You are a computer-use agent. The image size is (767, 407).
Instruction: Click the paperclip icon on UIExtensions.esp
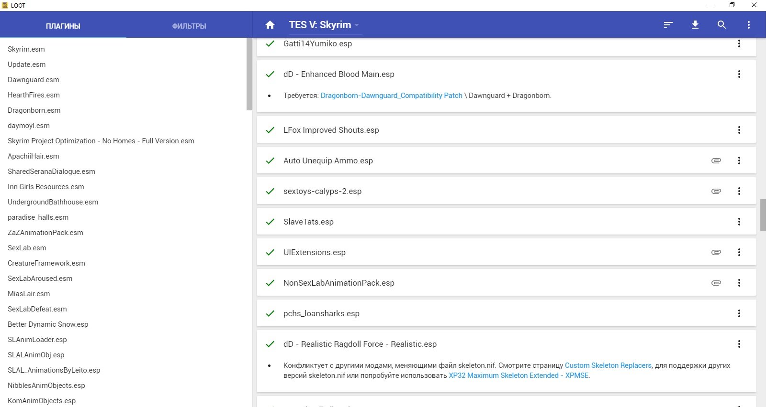point(716,252)
